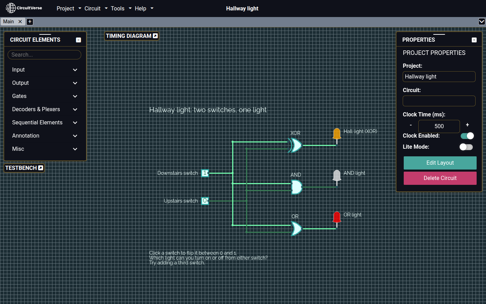The image size is (486, 304).
Task: Open the Circuit menu
Action: click(x=96, y=8)
